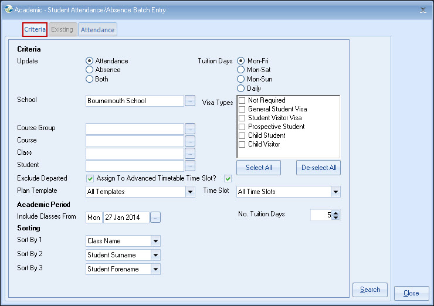This screenshot has width=434, height=306.
Task: Uncheck the Exclude Departed checkbox
Action: tap(90, 179)
